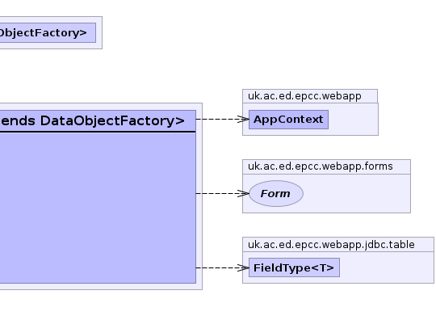Click the dashed arrowhead pointing to Form

click(244, 193)
